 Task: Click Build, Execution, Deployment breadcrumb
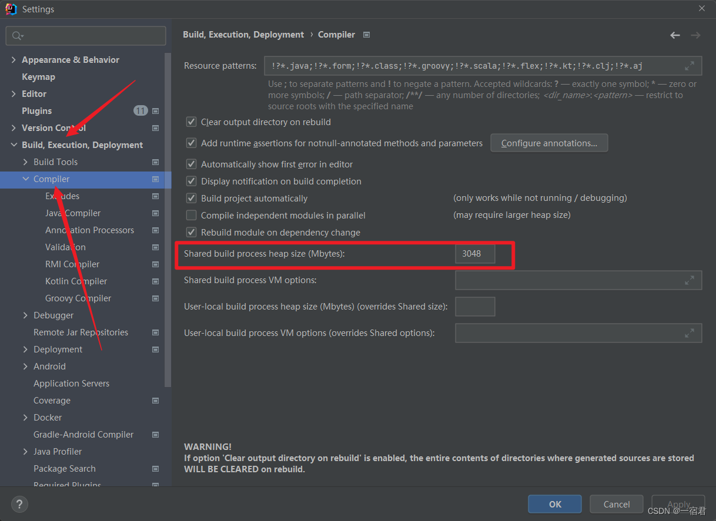point(243,35)
